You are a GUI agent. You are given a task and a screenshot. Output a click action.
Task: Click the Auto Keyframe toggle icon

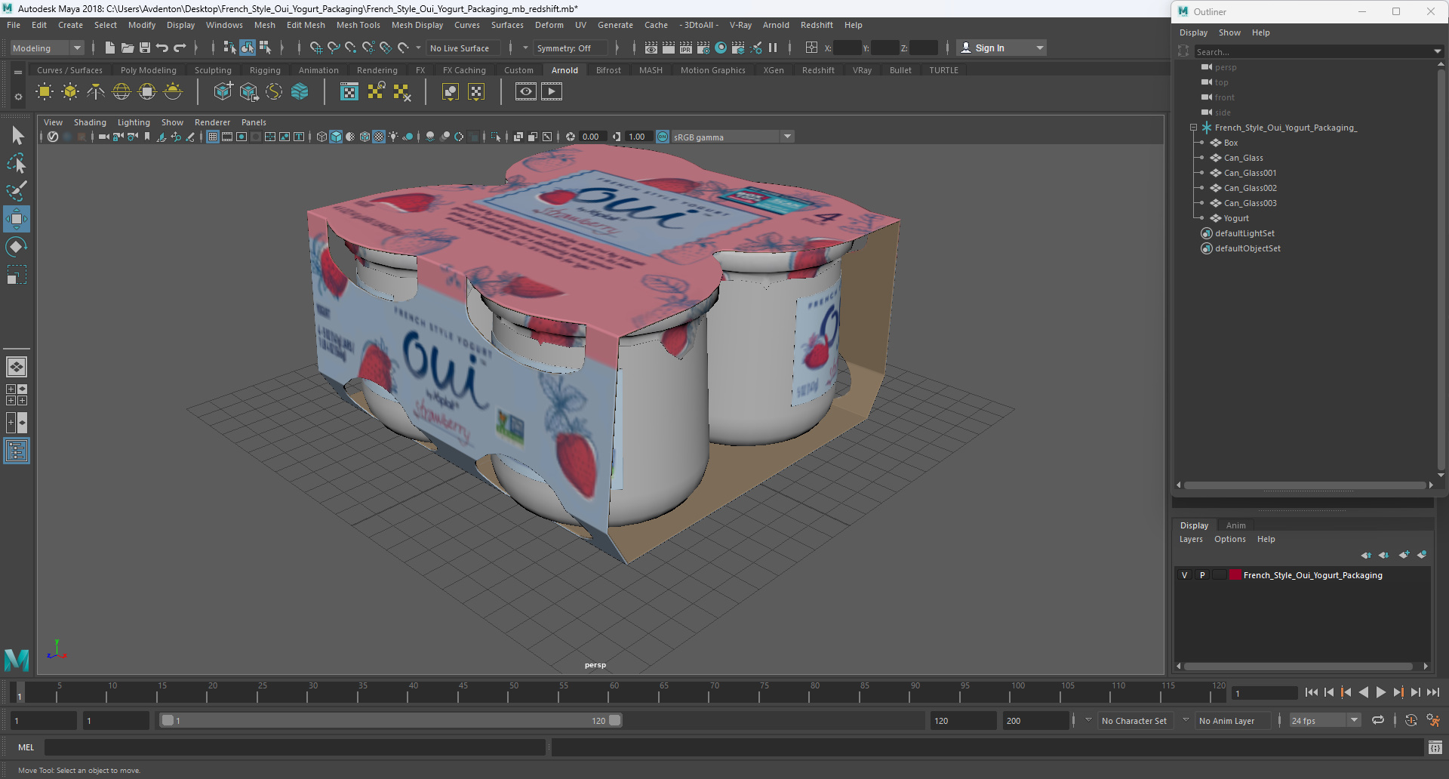point(1411,720)
